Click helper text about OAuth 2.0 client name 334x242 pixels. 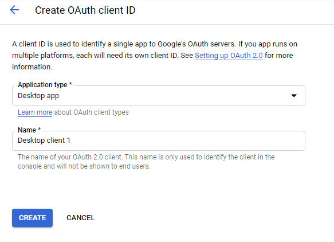pyautogui.click(x=146, y=161)
